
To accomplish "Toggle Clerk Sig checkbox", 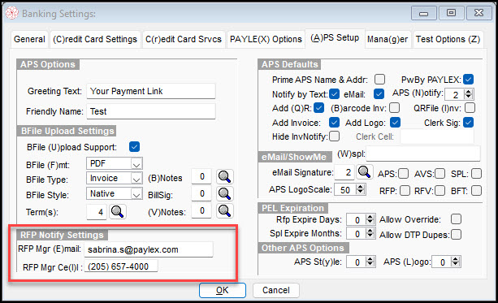I will [468, 123].
